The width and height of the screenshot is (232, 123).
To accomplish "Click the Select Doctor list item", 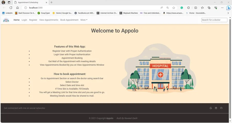I will pos(72,82).
